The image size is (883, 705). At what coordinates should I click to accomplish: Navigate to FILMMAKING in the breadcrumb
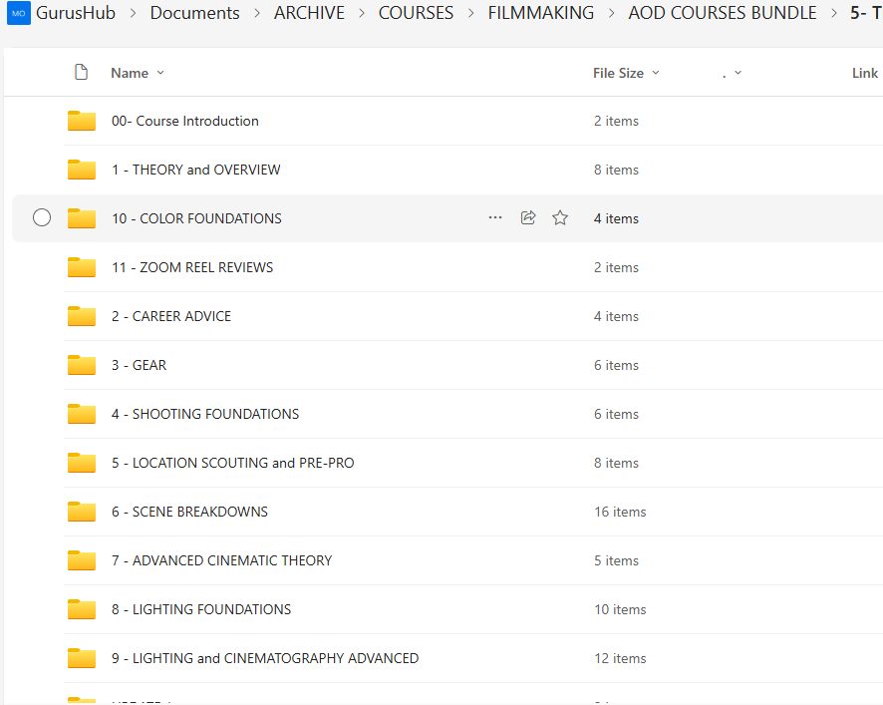[540, 13]
